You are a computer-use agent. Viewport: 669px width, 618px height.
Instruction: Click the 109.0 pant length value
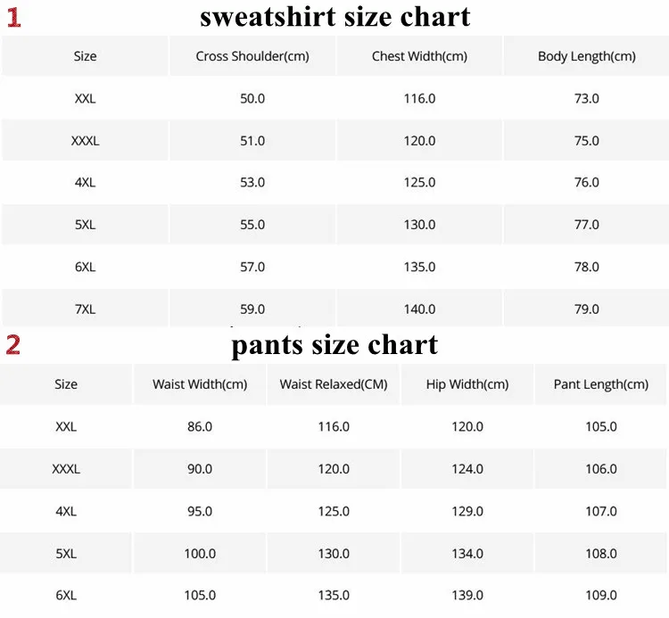coord(600,596)
